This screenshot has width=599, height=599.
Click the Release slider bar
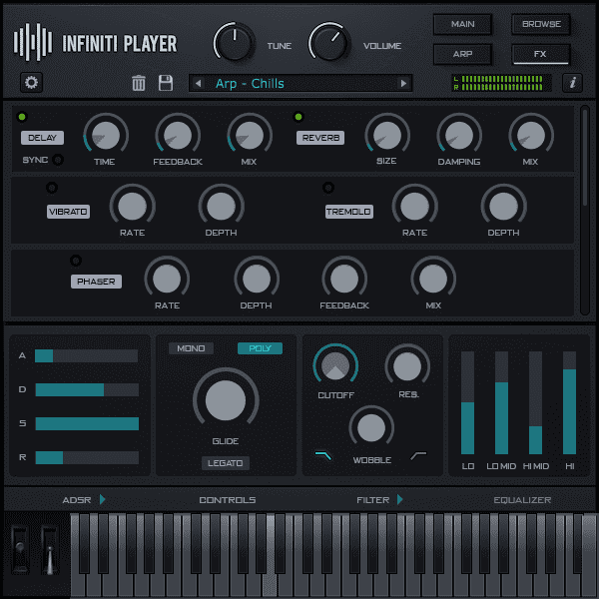pyautogui.click(x=87, y=457)
